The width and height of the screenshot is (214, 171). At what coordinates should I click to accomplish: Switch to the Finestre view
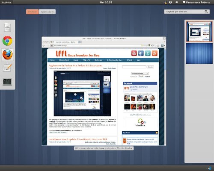(33, 12)
